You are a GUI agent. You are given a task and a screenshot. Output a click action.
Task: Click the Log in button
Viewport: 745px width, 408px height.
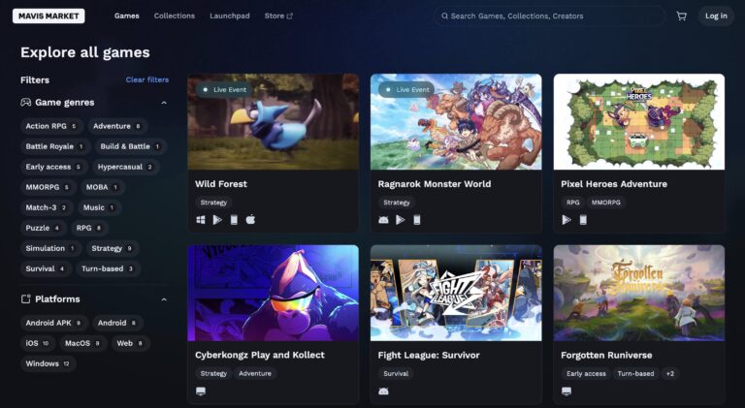click(x=716, y=16)
